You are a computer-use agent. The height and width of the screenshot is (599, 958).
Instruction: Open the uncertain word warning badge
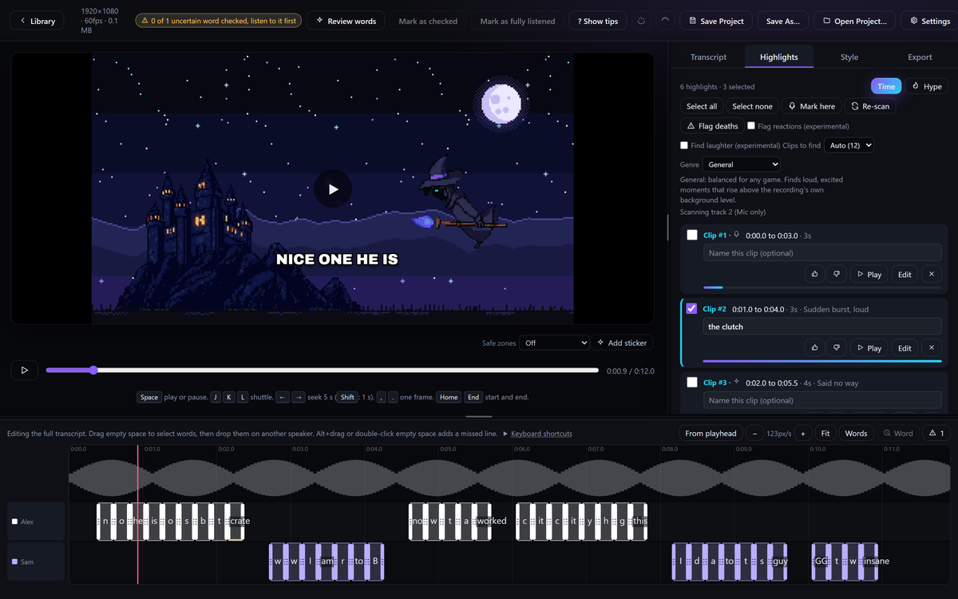click(x=218, y=21)
